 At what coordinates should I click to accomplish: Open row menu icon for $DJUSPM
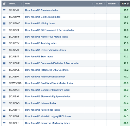(4, 17)
